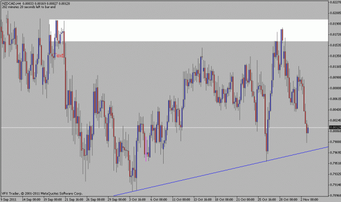Click the black current price tag 0.8012
341x202 pixels.
tap(335, 128)
